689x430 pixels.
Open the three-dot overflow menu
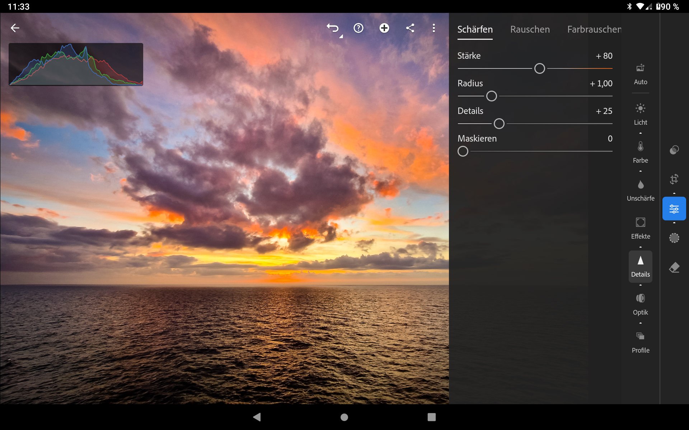click(433, 28)
